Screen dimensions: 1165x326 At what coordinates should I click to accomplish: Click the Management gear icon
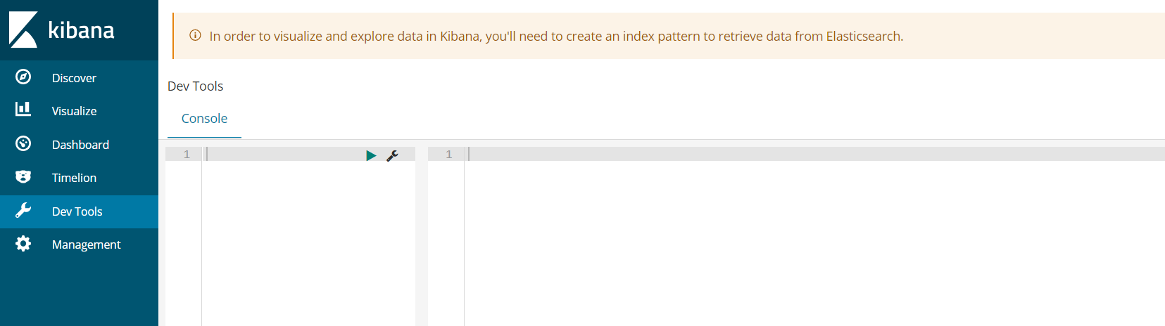(x=23, y=244)
